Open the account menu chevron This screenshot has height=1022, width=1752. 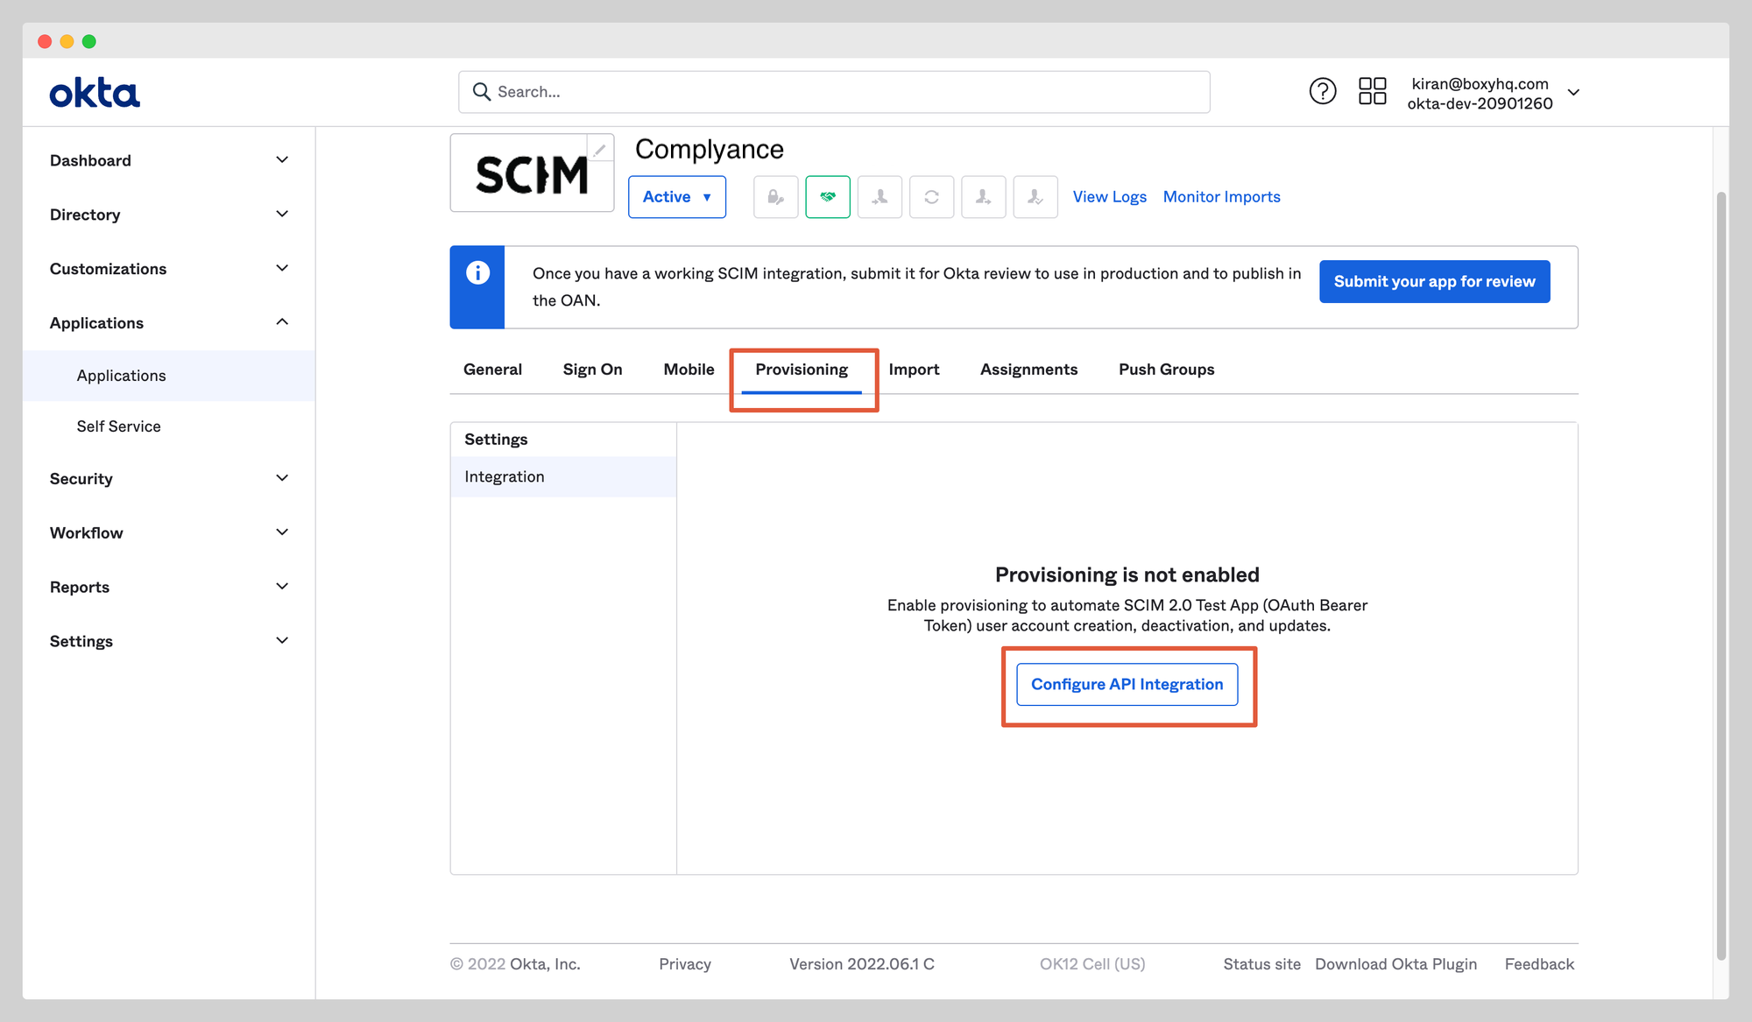(x=1573, y=93)
